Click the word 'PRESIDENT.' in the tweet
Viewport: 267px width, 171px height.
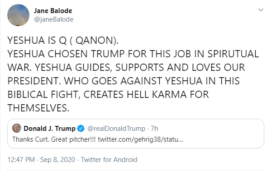point(34,81)
